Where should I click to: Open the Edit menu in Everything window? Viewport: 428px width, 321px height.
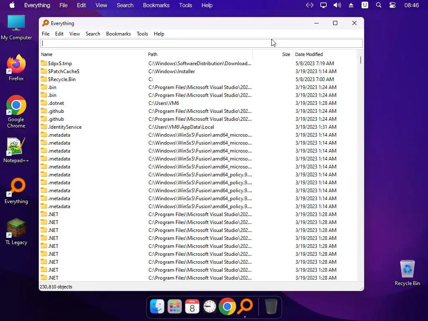coord(59,34)
